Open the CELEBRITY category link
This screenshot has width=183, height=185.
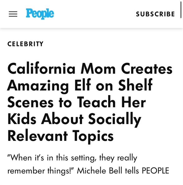point(25,44)
